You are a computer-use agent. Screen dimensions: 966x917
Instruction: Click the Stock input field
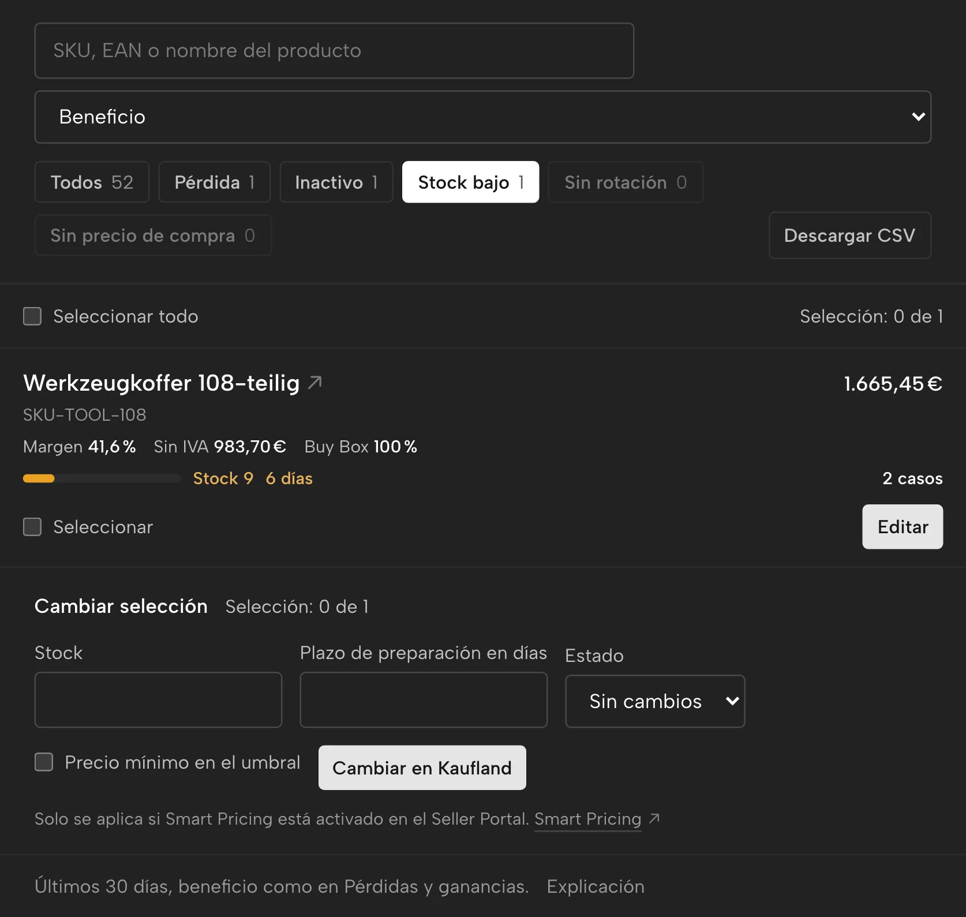[x=158, y=699]
